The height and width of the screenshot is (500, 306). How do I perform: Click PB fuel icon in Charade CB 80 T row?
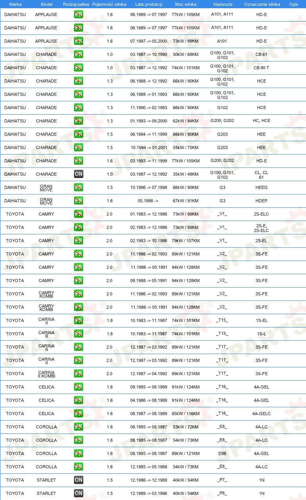click(78, 68)
